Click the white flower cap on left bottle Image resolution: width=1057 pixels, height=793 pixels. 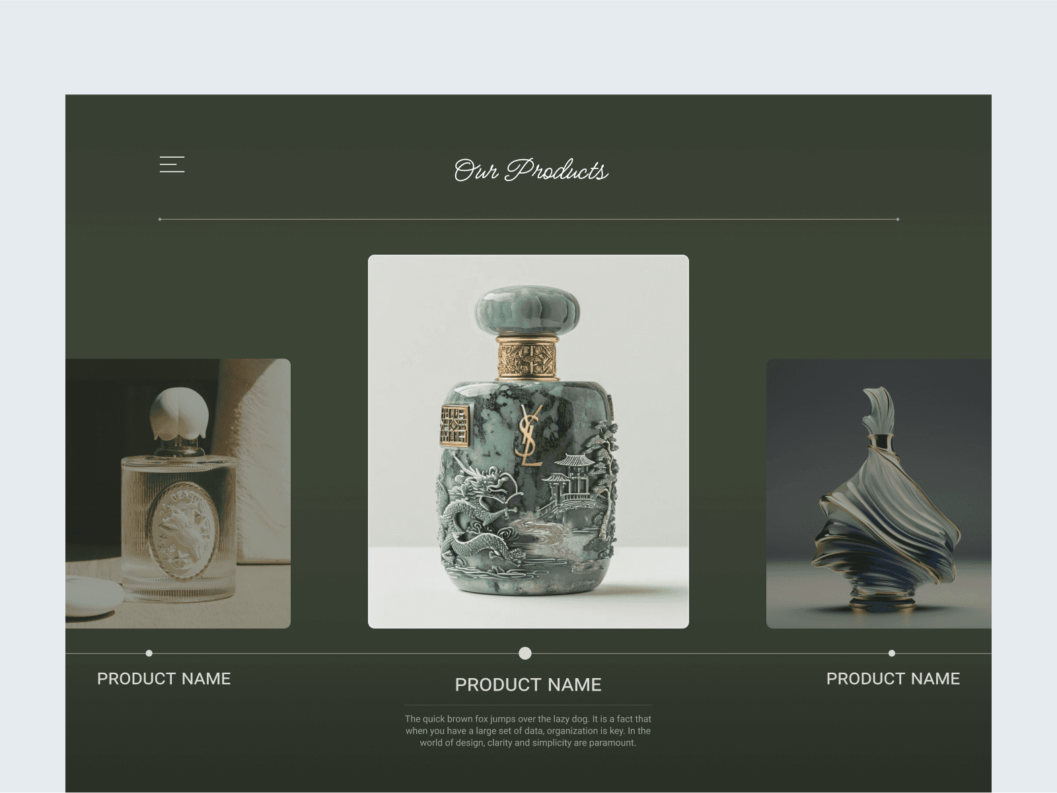tap(179, 414)
